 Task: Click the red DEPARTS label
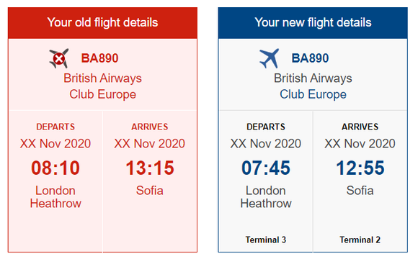(55, 127)
